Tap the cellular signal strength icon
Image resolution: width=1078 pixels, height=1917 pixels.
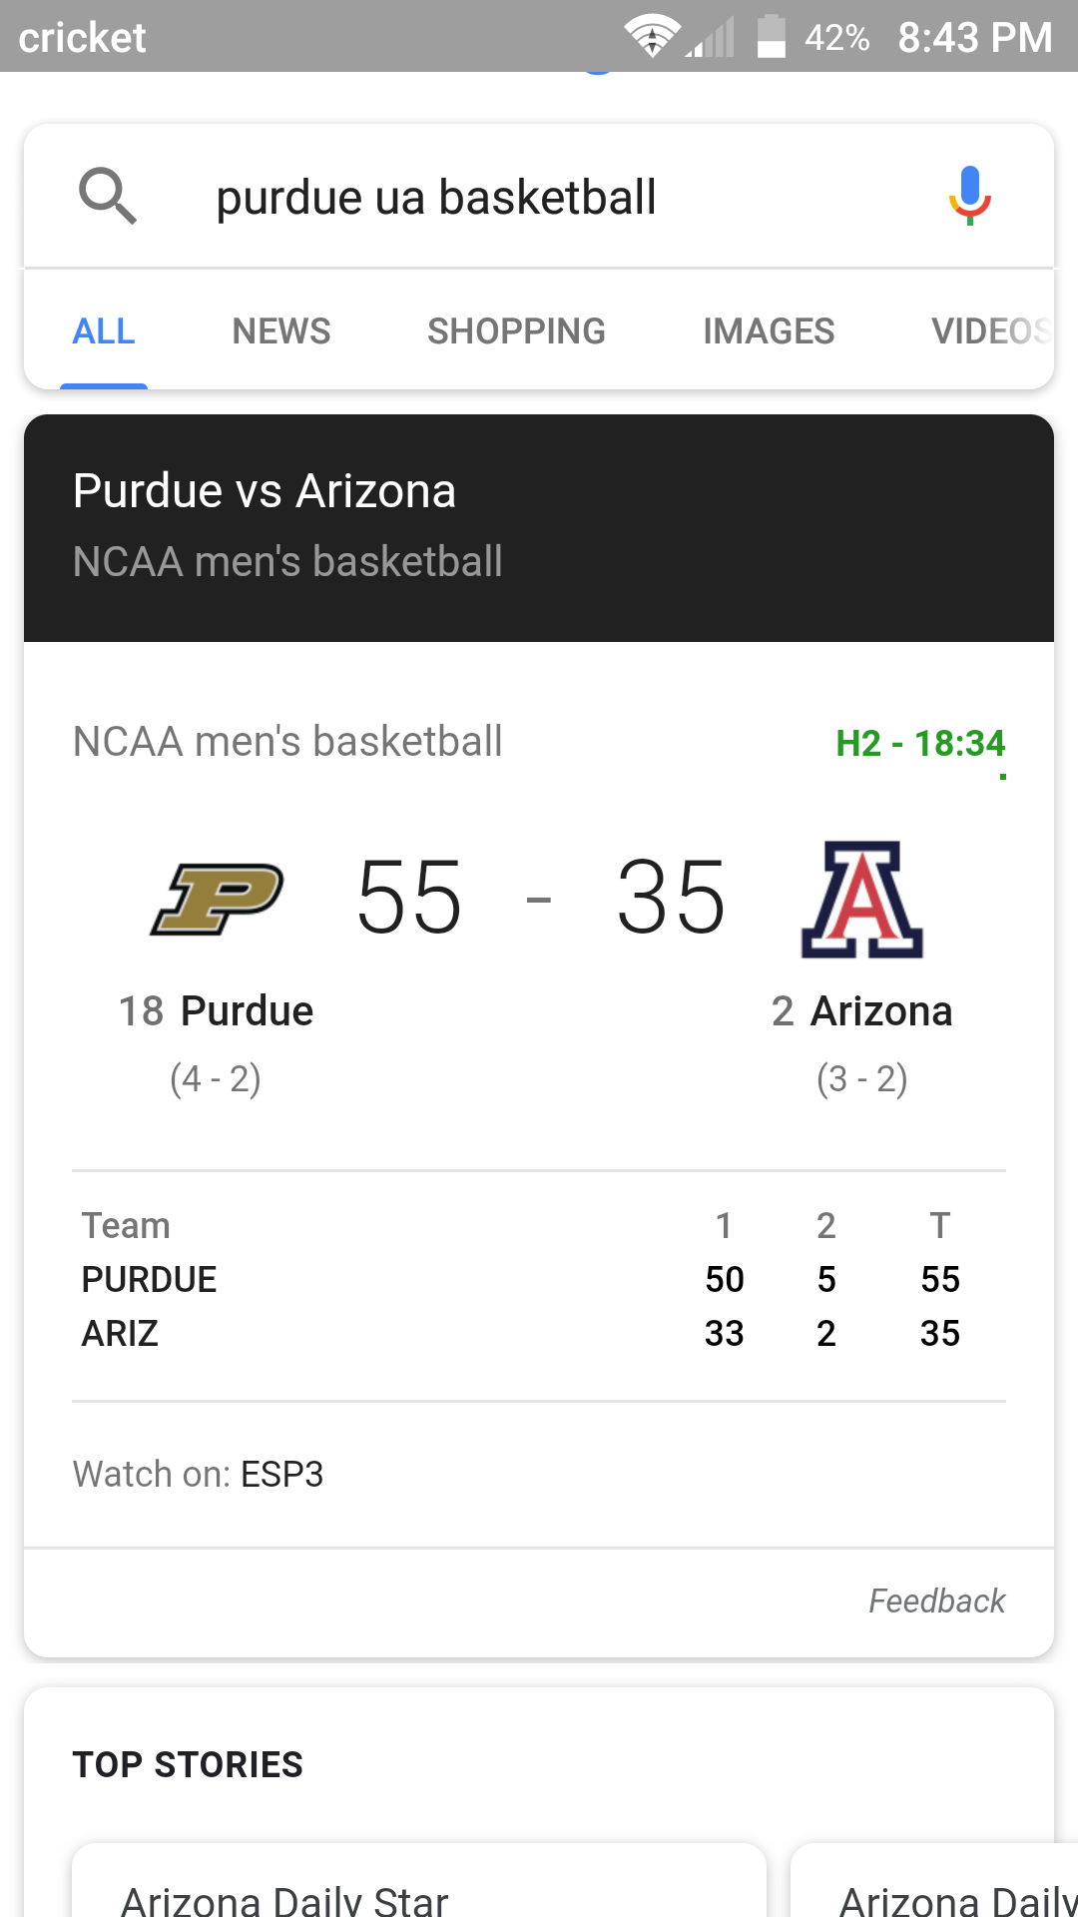click(x=710, y=37)
